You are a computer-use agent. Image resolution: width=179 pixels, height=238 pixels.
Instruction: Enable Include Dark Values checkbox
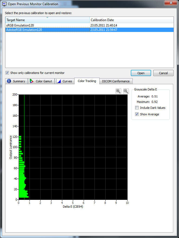[137, 108]
